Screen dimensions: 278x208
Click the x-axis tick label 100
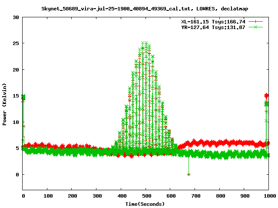(48, 196)
